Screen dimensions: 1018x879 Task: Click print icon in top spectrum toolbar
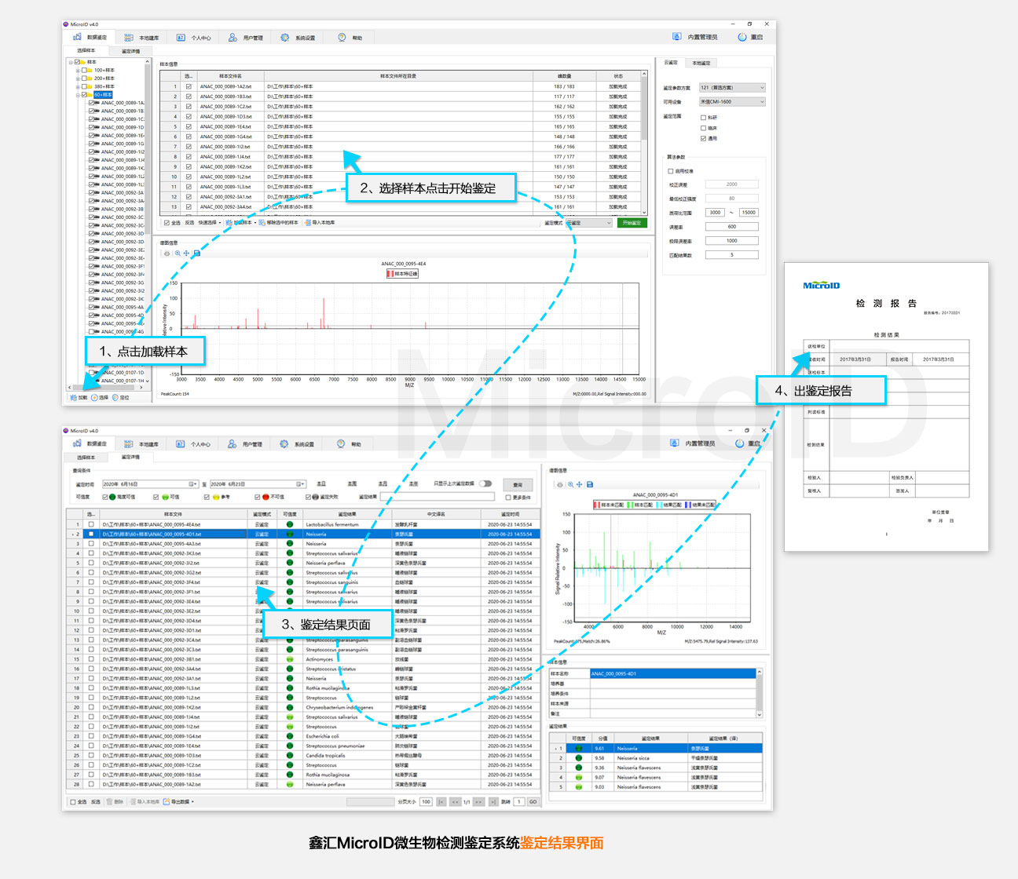(167, 253)
